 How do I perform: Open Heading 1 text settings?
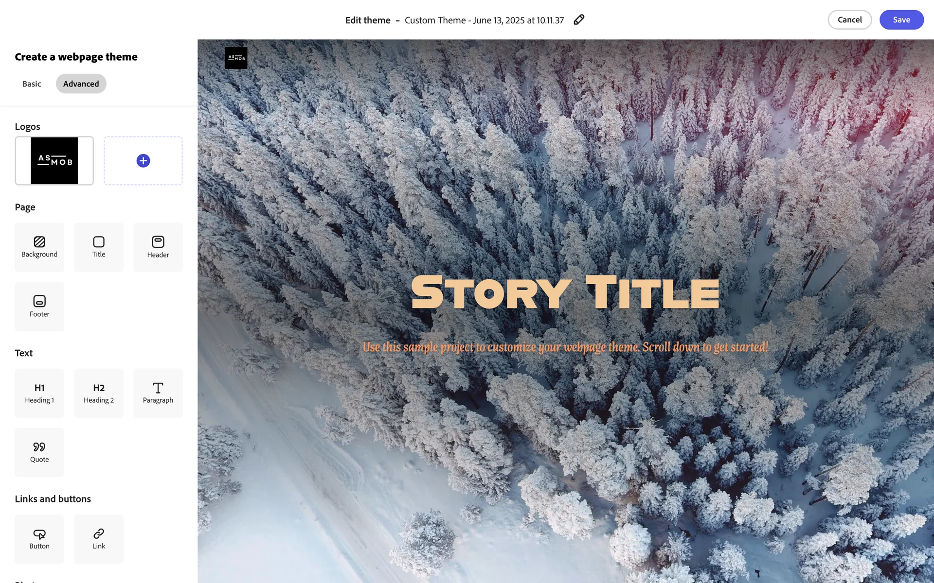pos(39,393)
